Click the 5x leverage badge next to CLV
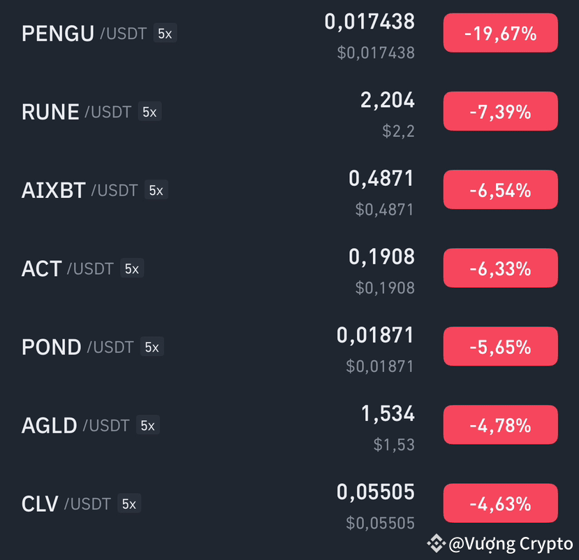 [x=129, y=503]
